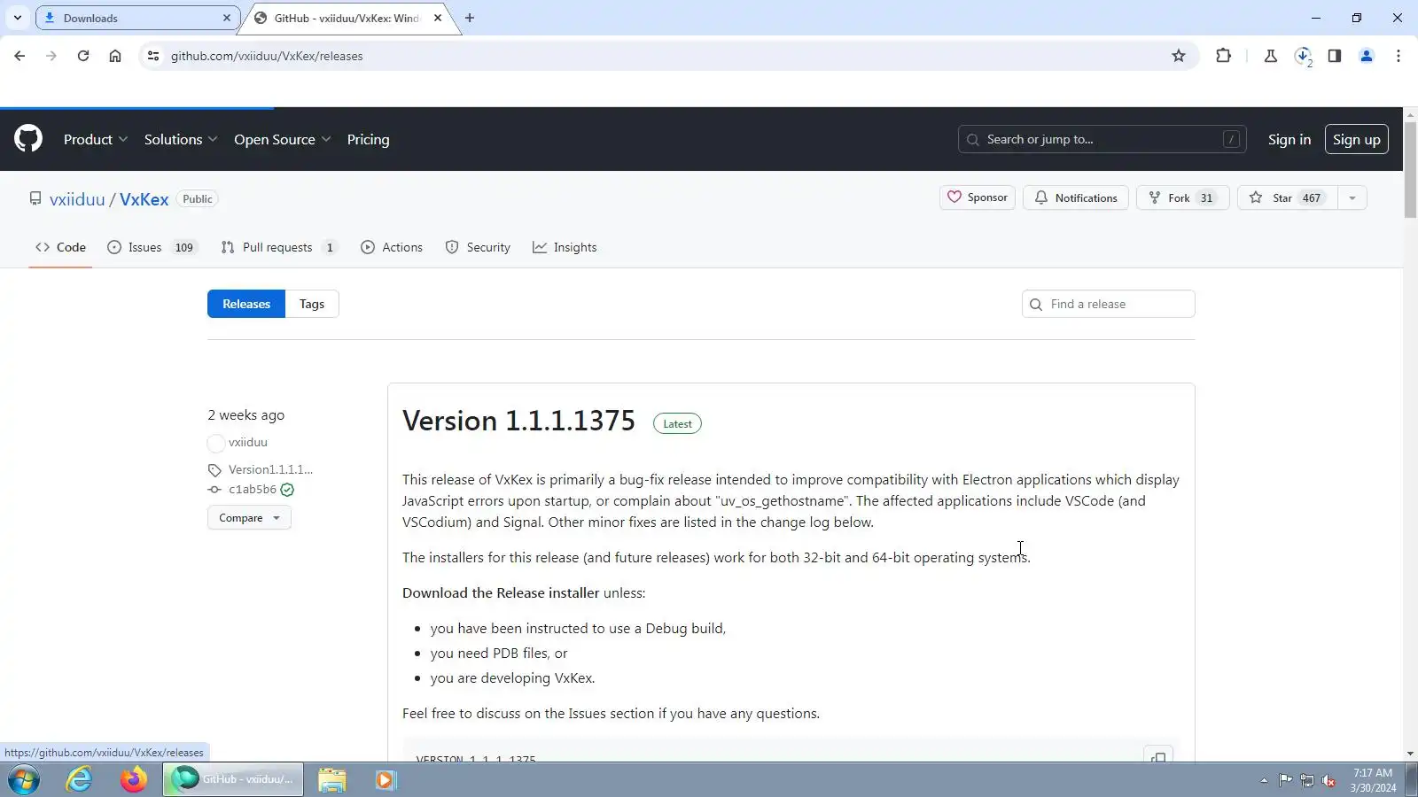Open the VxKex repository name link
The width and height of the screenshot is (1418, 797).
[x=144, y=199]
